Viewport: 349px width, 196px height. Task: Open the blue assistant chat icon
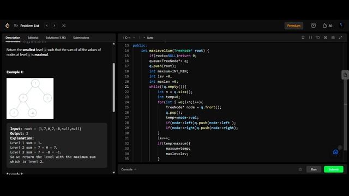(336, 152)
